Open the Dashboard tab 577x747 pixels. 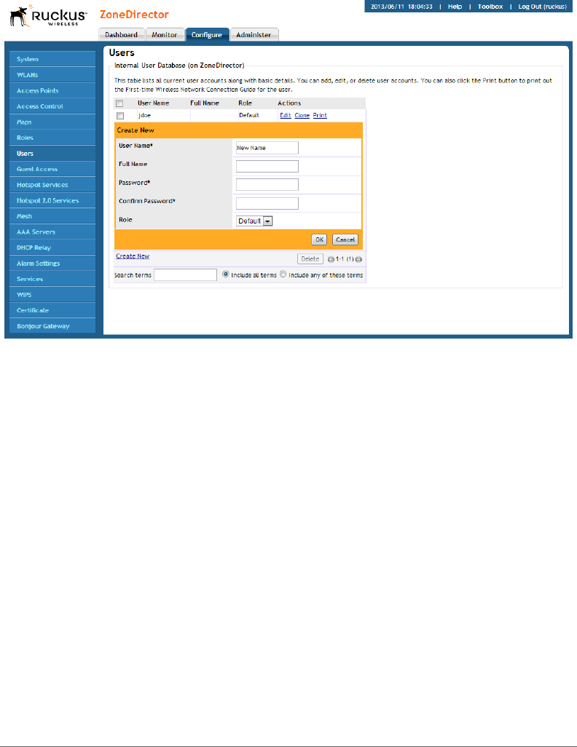click(x=121, y=35)
